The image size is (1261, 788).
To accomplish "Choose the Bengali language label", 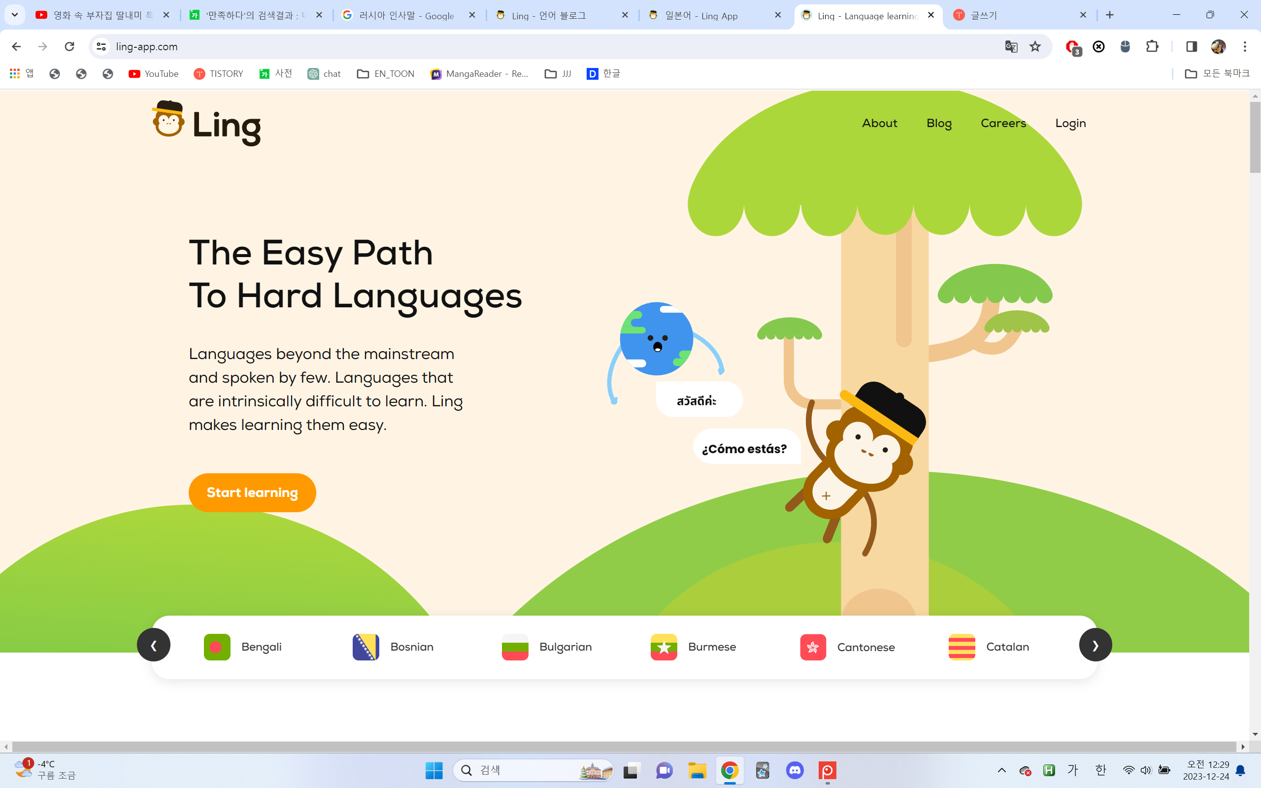I will pyautogui.click(x=262, y=647).
